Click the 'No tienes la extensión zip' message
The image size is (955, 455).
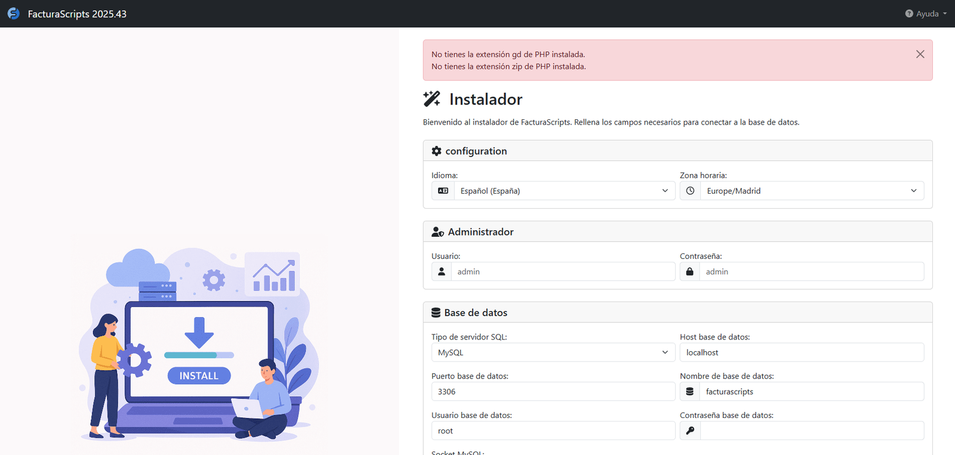click(x=509, y=66)
